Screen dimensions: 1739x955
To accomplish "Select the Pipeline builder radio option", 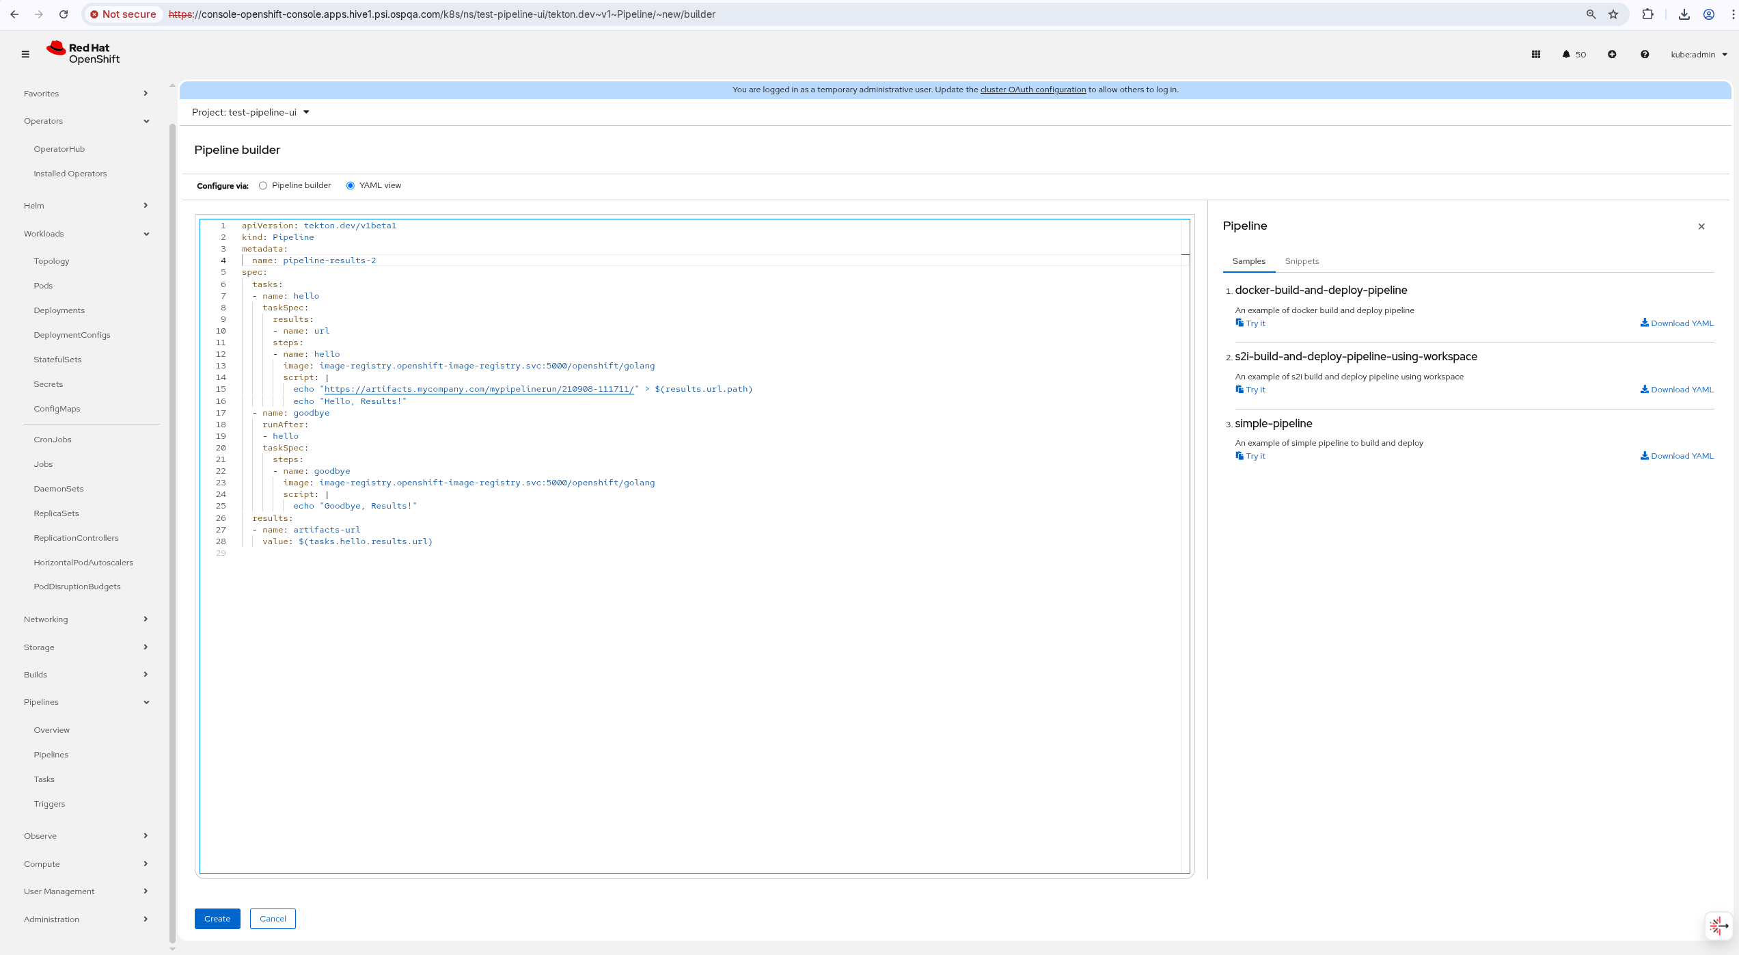I will tap(263, 185).
